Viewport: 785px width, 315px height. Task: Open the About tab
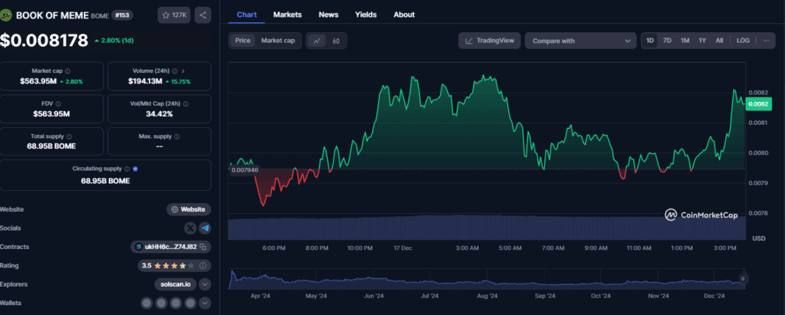(x=404, y=15)
